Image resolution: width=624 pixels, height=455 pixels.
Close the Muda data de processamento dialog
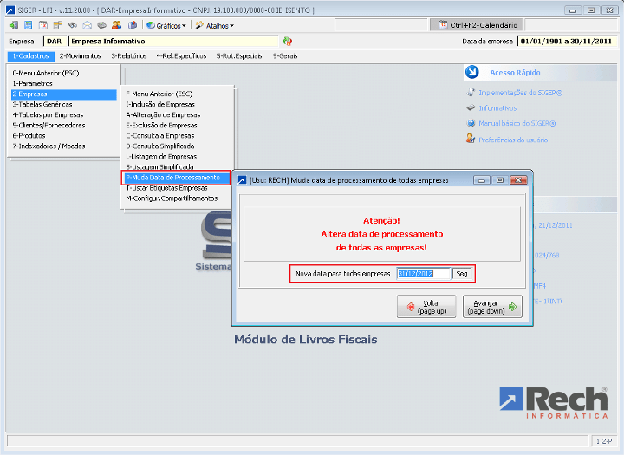click(x=518, y=180)
